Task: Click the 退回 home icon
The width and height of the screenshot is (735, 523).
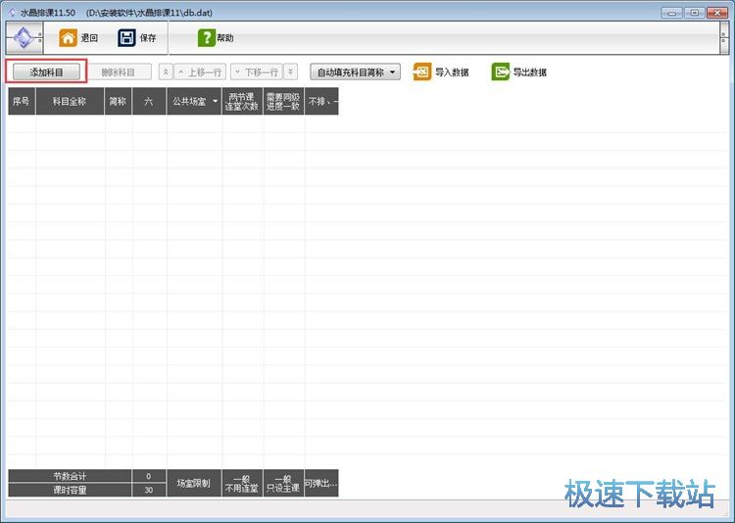Action: point(68,38)
